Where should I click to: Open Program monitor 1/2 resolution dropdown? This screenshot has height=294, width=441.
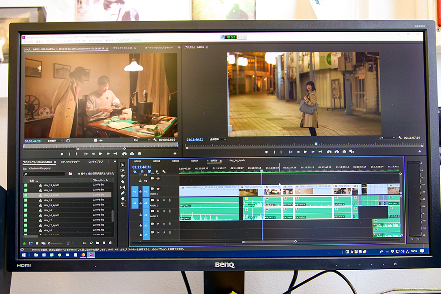click(x=387, y=138)
